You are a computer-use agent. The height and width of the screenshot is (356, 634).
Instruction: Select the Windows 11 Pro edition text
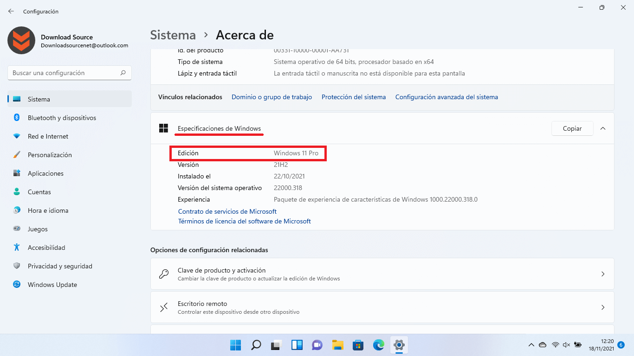coord(296,153)
